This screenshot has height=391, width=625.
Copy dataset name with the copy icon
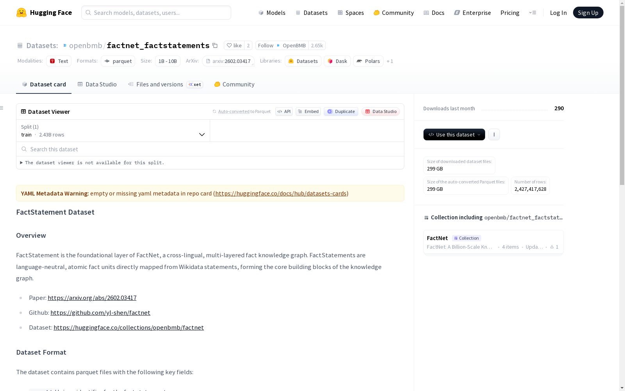coord(215,45)
